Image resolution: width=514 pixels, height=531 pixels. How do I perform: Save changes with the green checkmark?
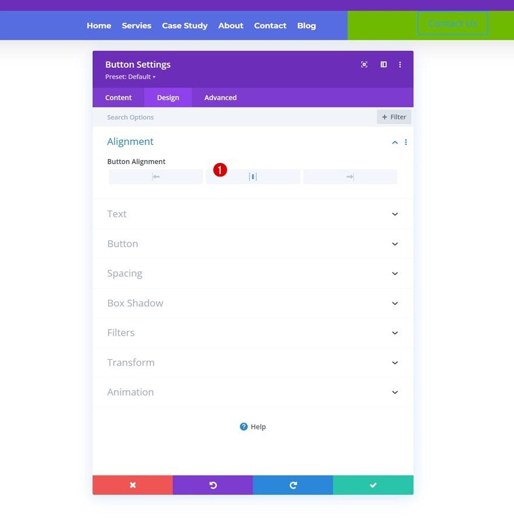[373, 485]
